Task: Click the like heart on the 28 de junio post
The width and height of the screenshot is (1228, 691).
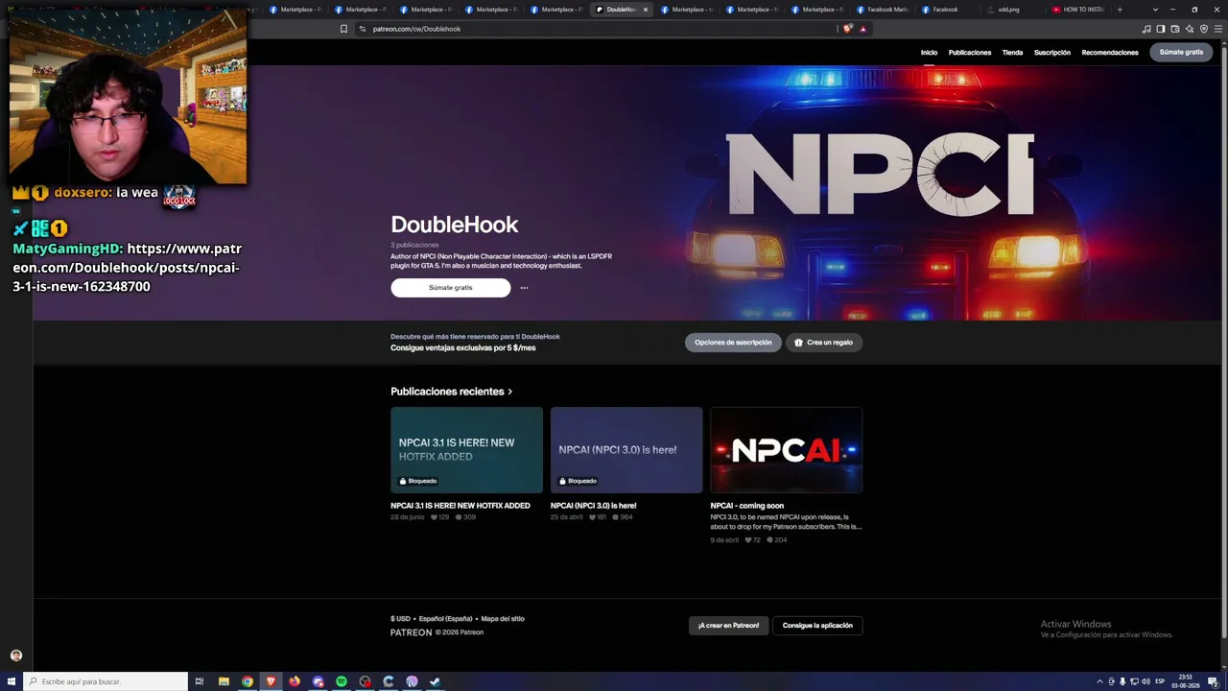Action: 434,517
